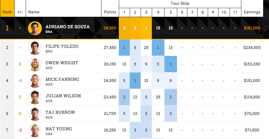Sort by the Rank column header

(7, 12)
